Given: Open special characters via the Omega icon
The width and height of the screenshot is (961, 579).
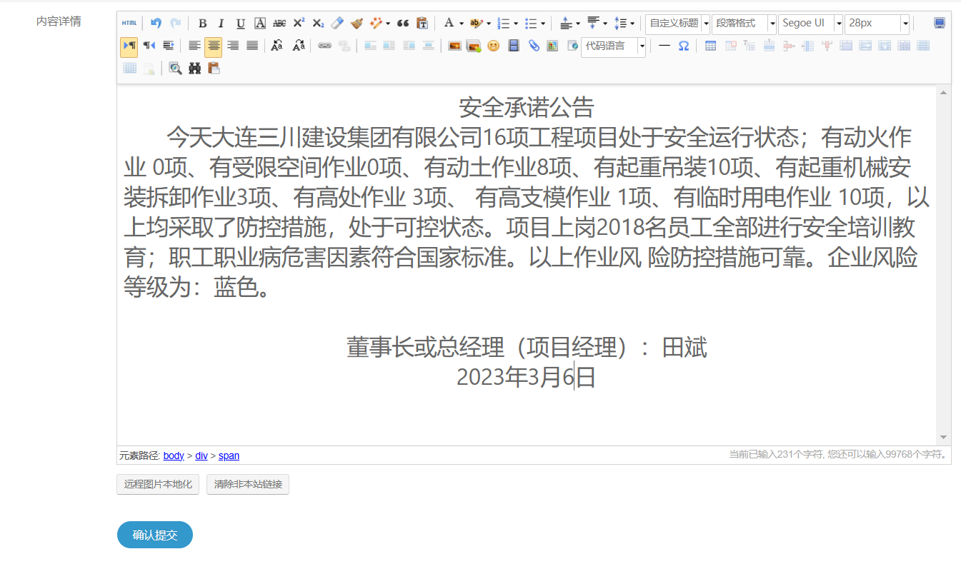Looking at the screenshot, I should click(684, 46).
